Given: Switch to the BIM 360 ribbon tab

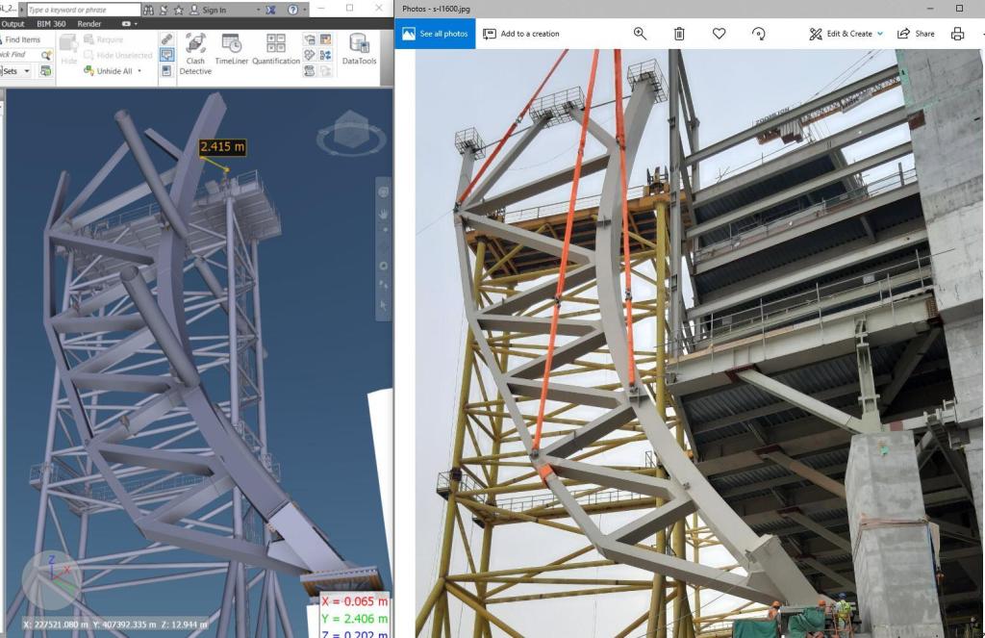Looking at the screenshot, I should pyautogui.click(x=53, y=24).
